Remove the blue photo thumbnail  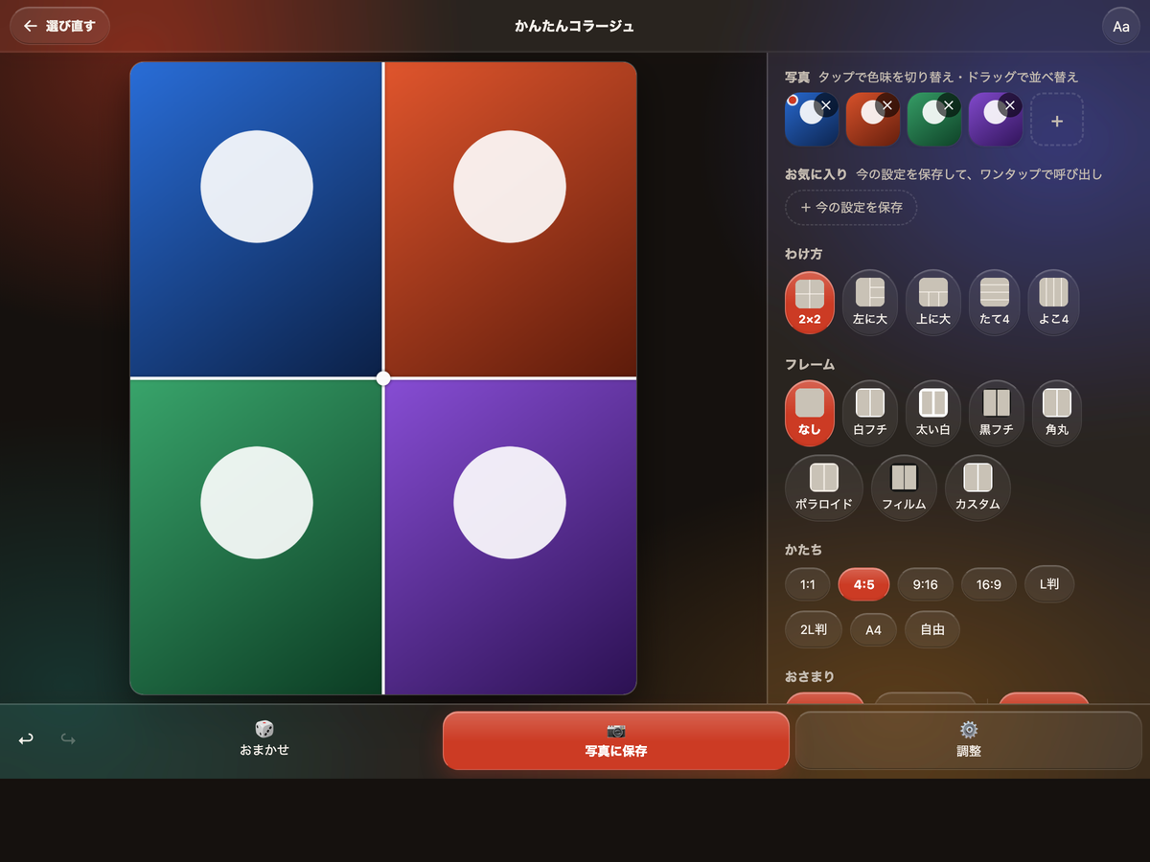click(x=826, y=105)
